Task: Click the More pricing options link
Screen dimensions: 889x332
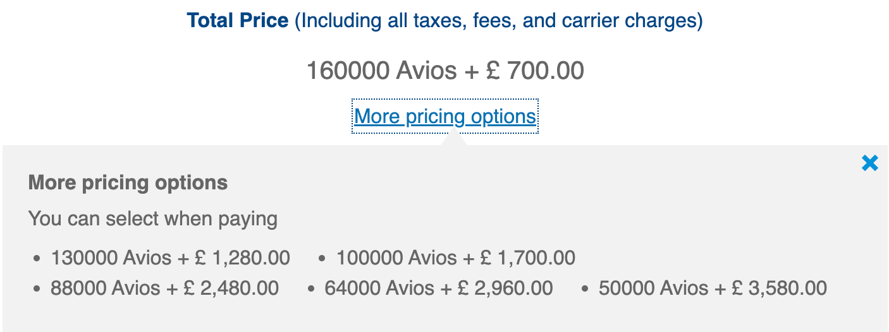Action: (x=445, y=116)
